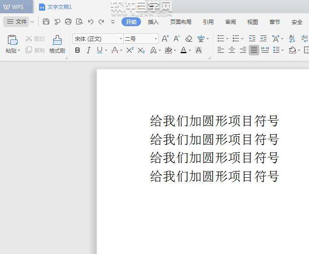Viewport: 309px width, 254px height.
Task: Select the Format Painter brush
Action: point(57,40)
